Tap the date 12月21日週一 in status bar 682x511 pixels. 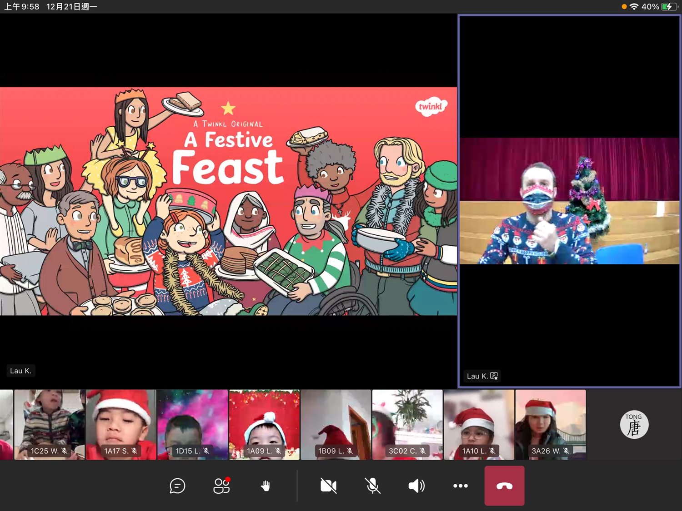point(72,7)
